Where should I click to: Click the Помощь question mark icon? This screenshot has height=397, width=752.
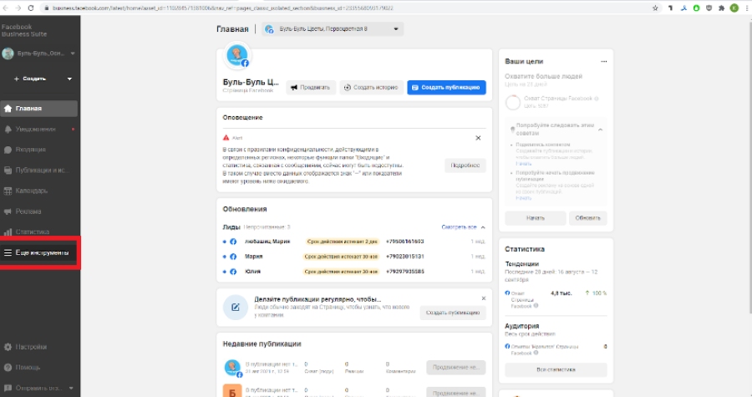tap(8, 367)
